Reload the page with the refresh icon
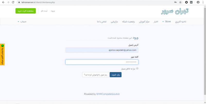This screenshot has height=104, width=206. click(x=13, y=2)
